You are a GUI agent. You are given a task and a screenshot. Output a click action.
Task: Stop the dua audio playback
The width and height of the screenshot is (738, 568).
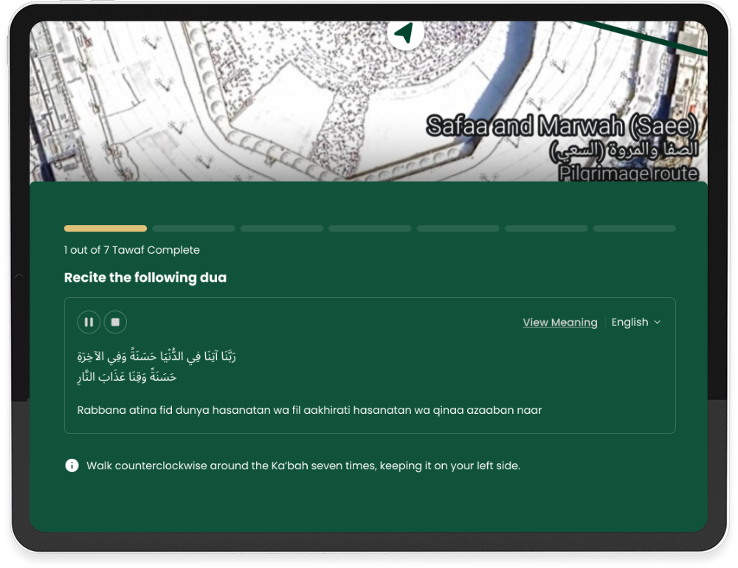pyautogui.click(x=115, y=322)
